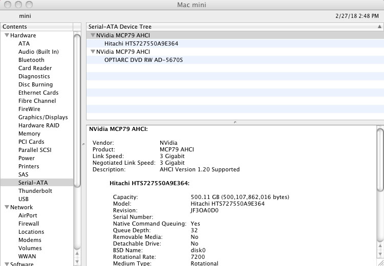Click the rotational rate 7200 value
Screen dimensions: 384x266
click(198, 257)
